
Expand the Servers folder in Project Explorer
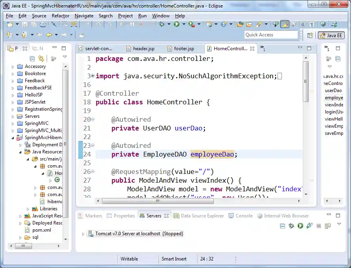click(x=12, y=116)
